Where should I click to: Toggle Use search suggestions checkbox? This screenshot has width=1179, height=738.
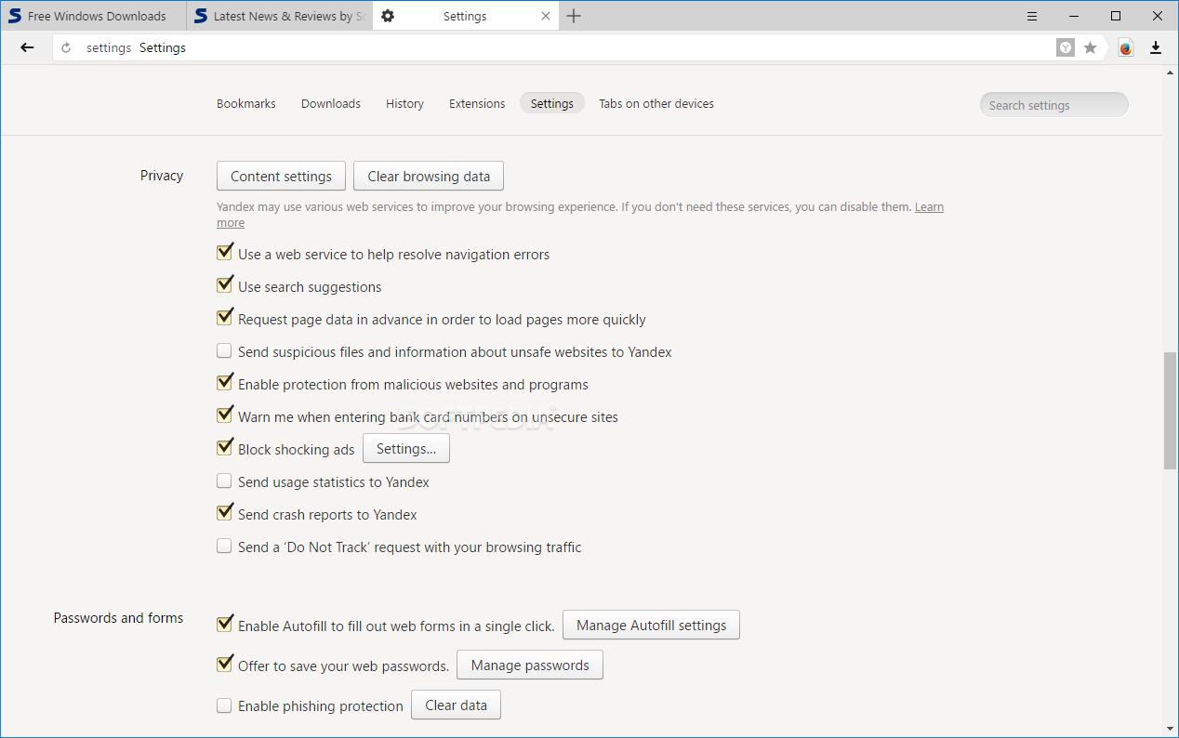coord(224,285)
